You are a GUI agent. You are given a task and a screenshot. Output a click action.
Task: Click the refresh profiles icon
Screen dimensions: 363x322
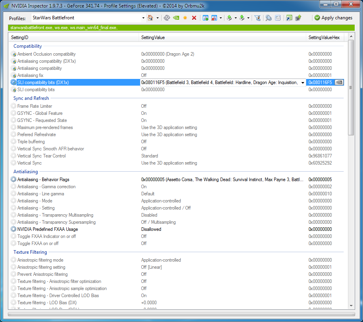point(167,18)
